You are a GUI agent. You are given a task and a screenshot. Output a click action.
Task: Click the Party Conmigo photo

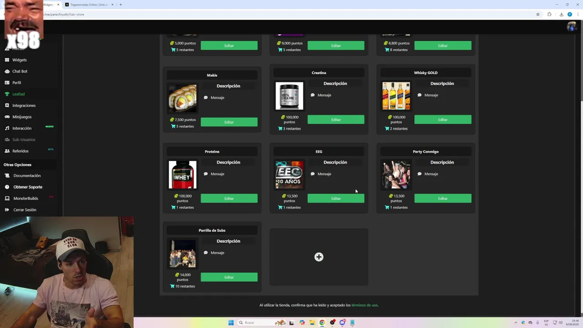pos(396,174)
